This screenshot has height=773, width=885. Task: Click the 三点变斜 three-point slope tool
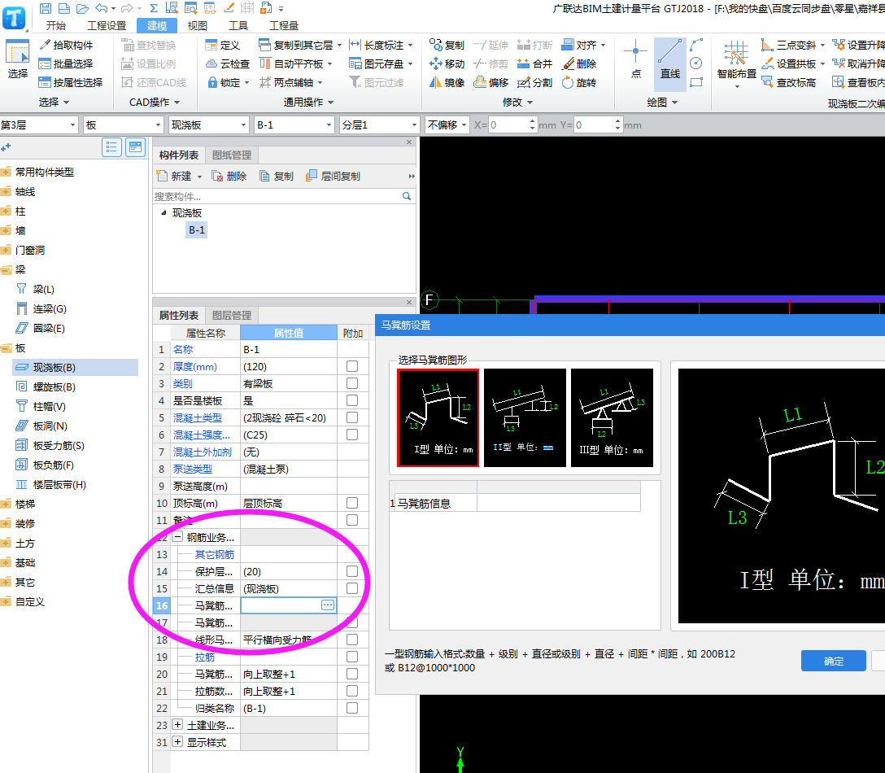[792, 46]
